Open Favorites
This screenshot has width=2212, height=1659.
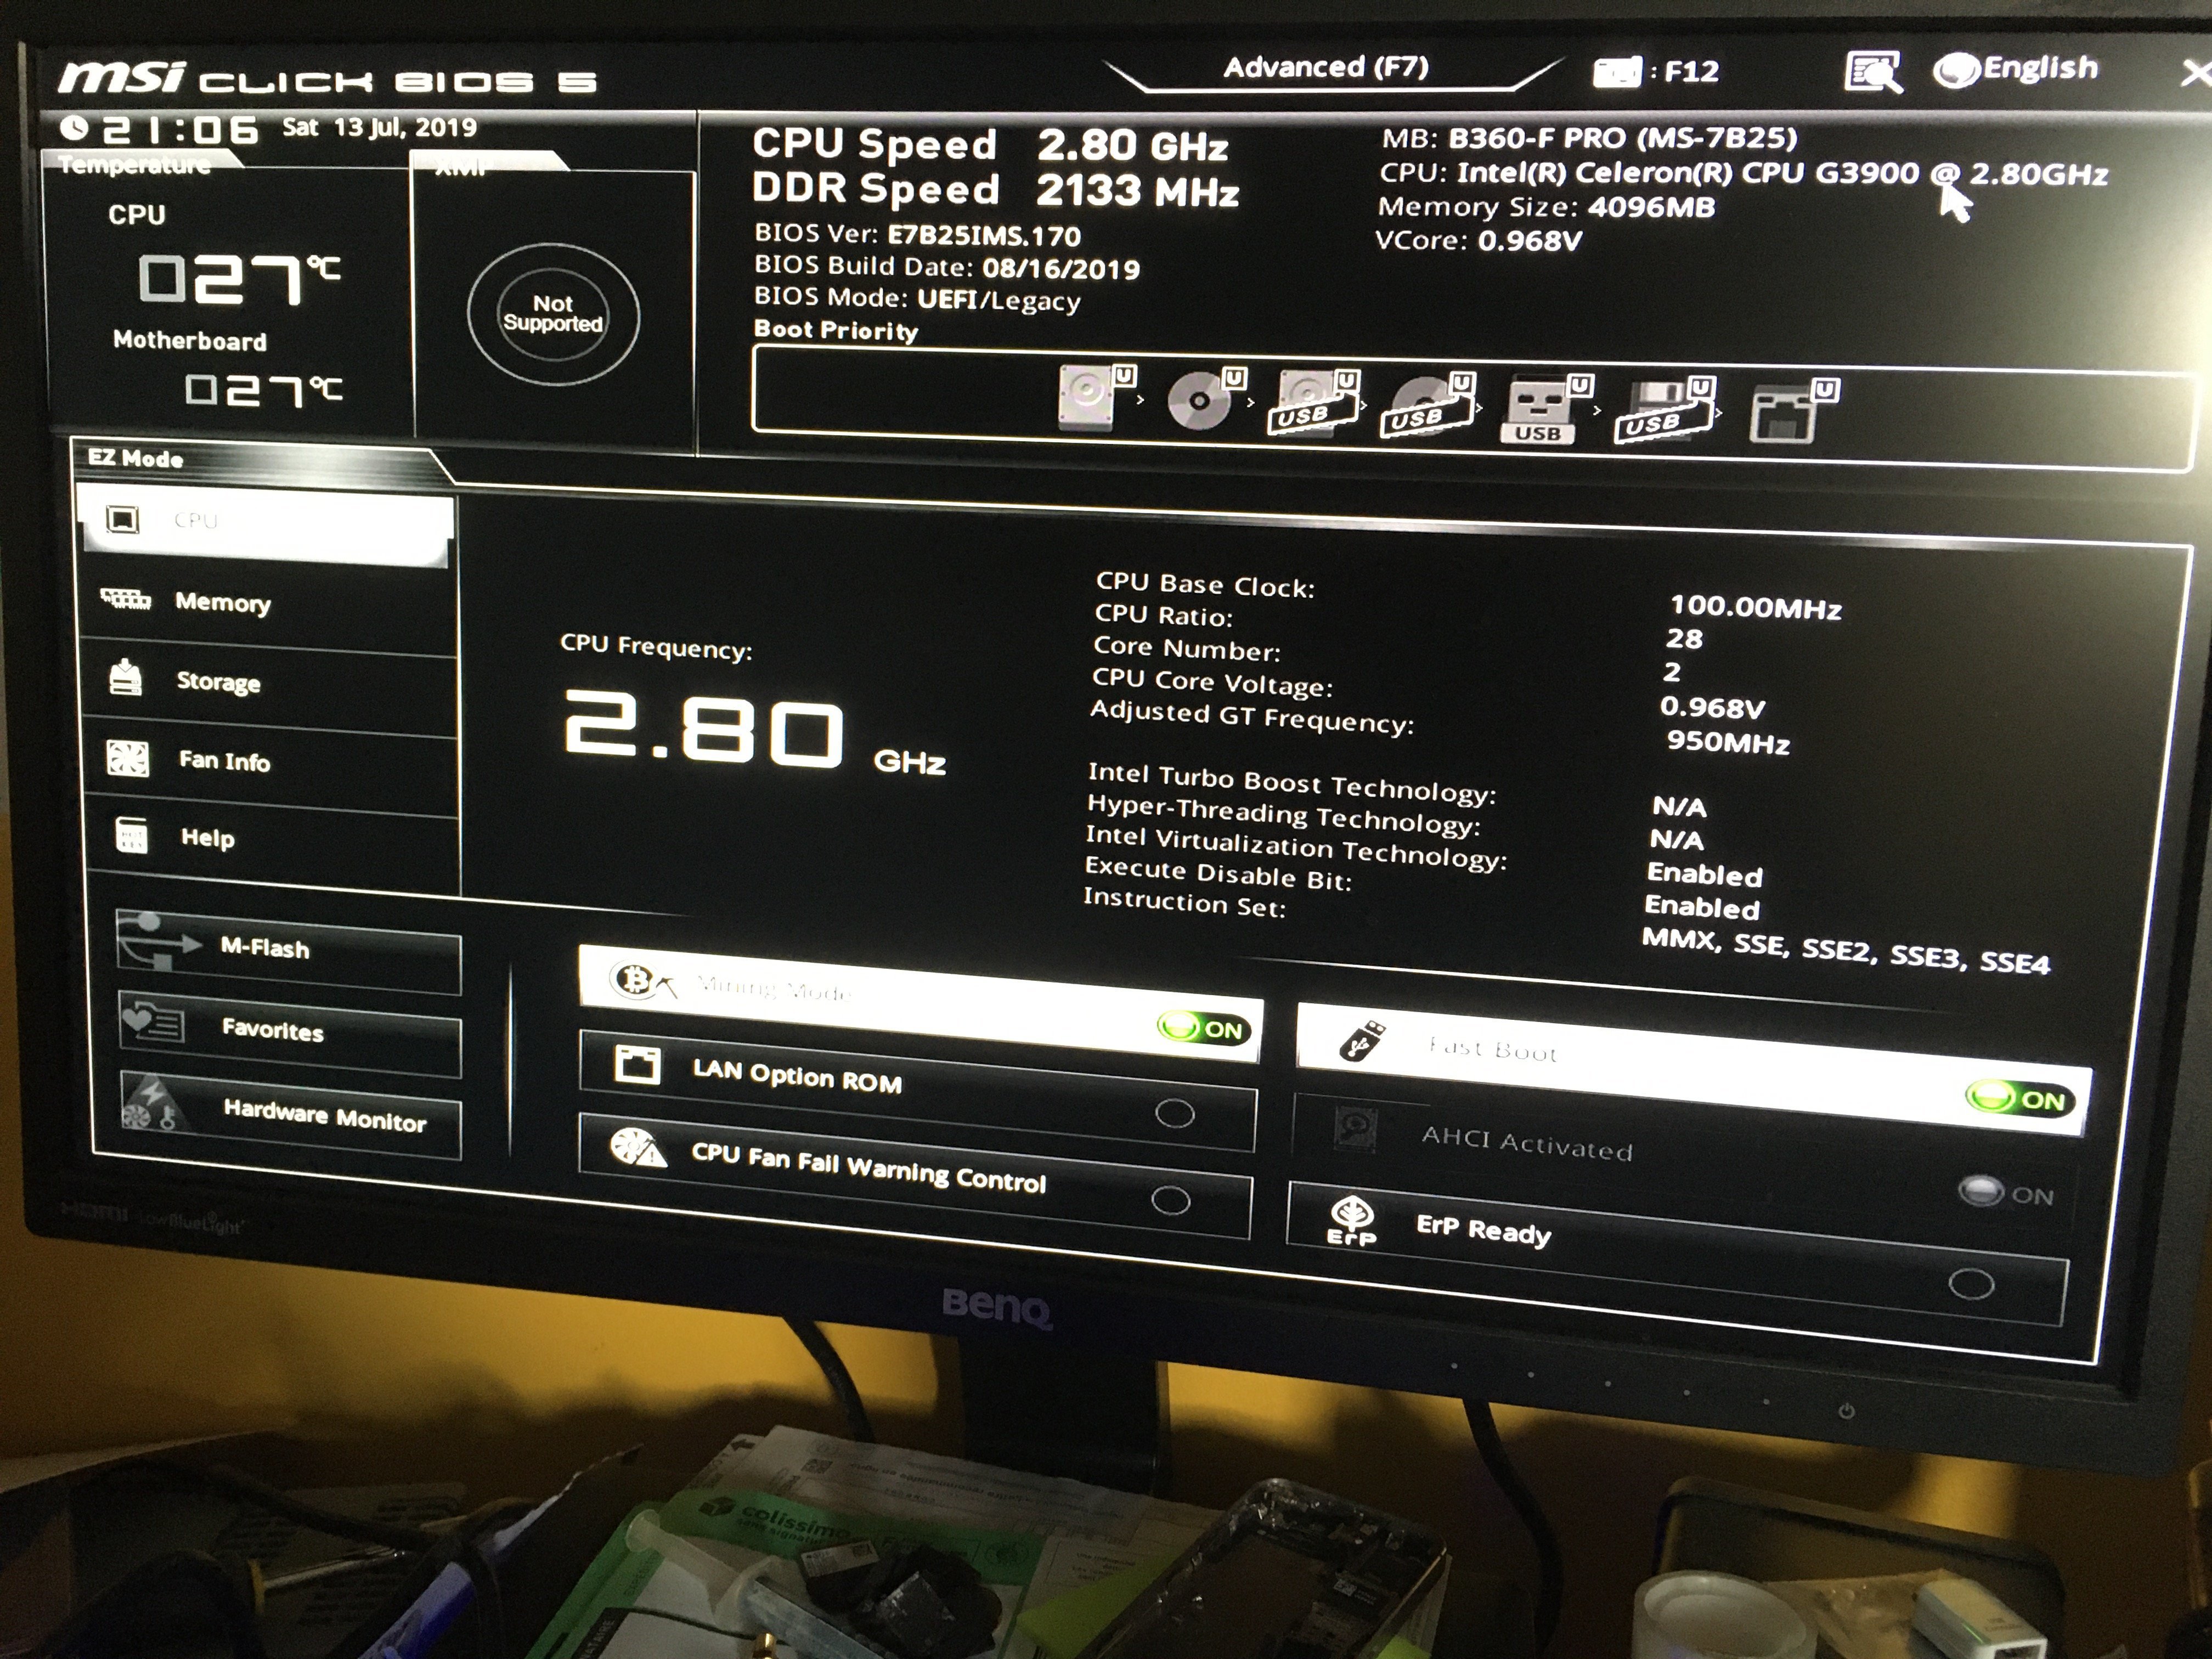click(x=290, y=1034)
